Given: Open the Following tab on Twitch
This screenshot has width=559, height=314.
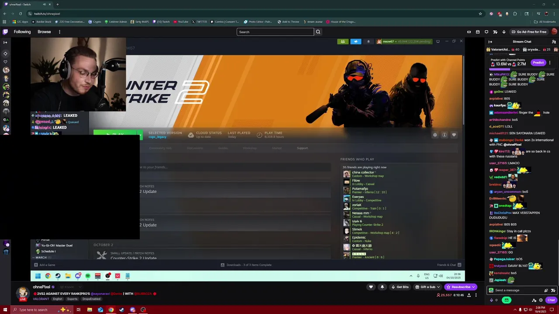Looking at the screenshot, I should 22,32.
